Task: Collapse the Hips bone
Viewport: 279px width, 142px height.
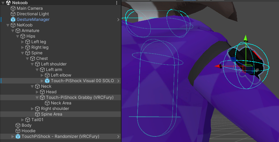Action: (x=17, y=36)
